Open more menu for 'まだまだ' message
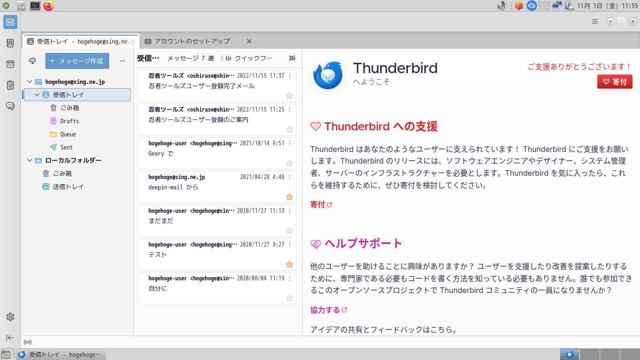 tap(290, 211)
